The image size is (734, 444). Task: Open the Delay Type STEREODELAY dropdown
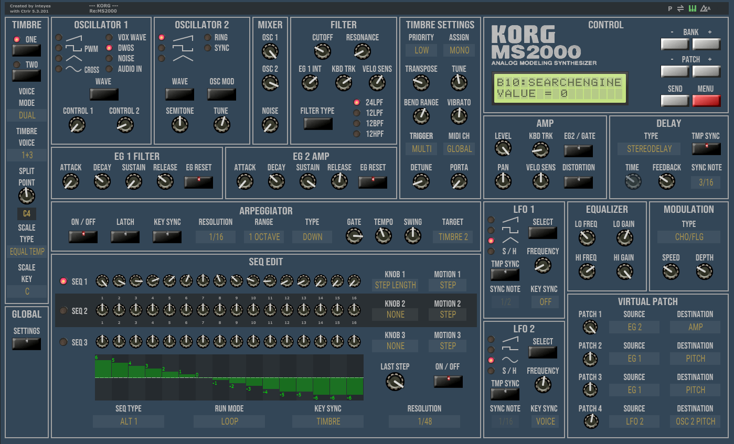[650, 149]
